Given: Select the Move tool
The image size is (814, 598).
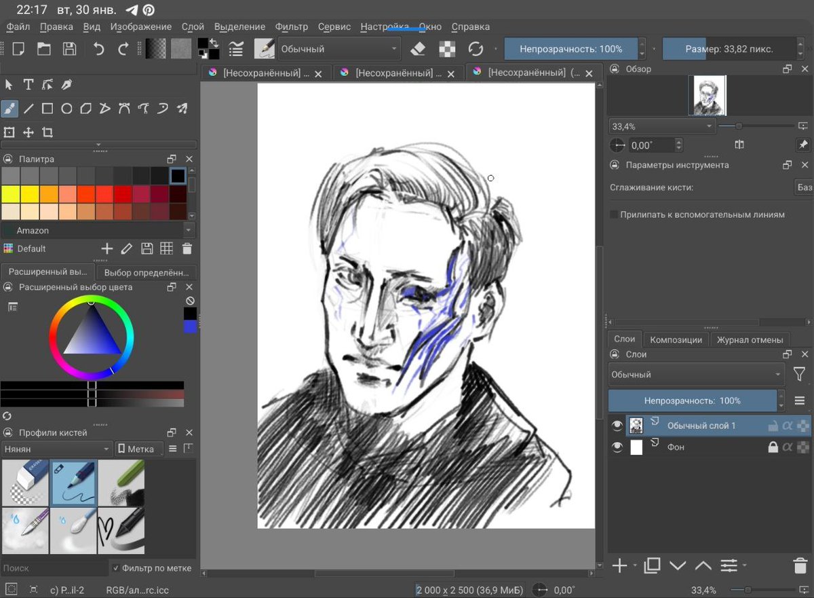Looking at the screenshot, I should pos(28,132).
